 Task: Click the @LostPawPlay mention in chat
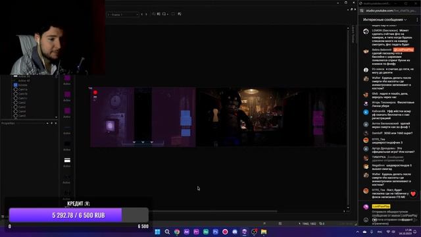click(x=403, y=50)
